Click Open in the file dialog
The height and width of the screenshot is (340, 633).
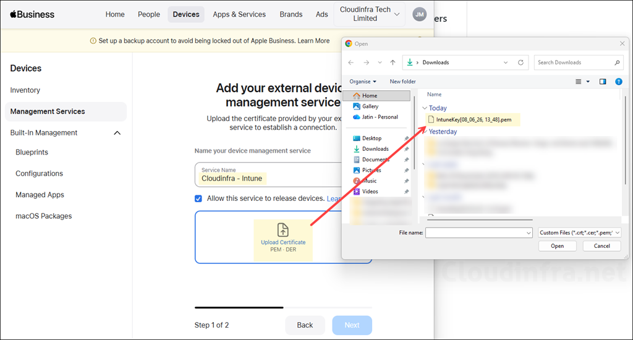click(x=557, y=246)
